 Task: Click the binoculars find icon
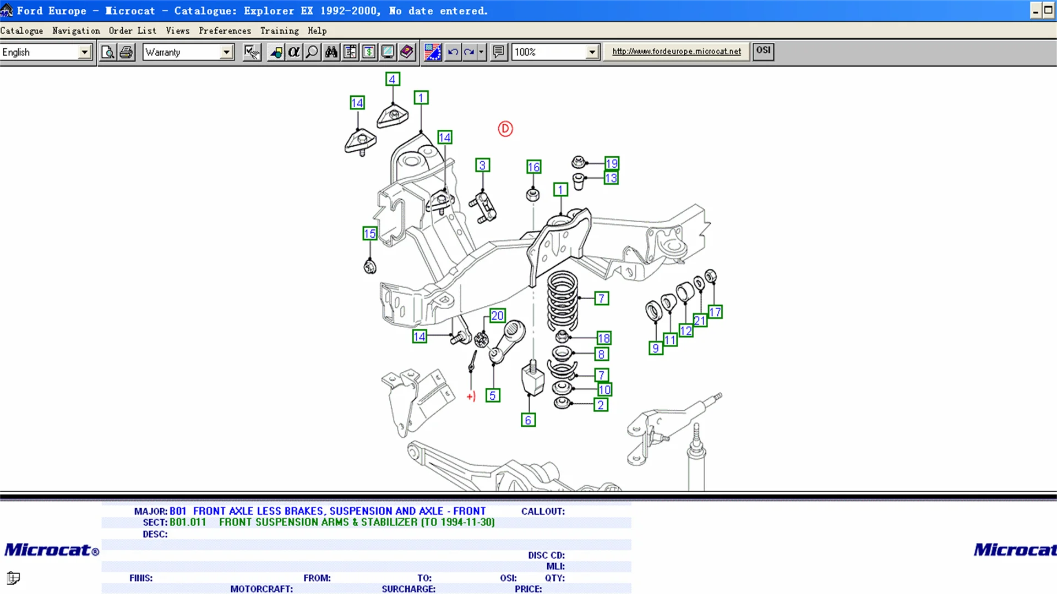(x=331, y=52)
